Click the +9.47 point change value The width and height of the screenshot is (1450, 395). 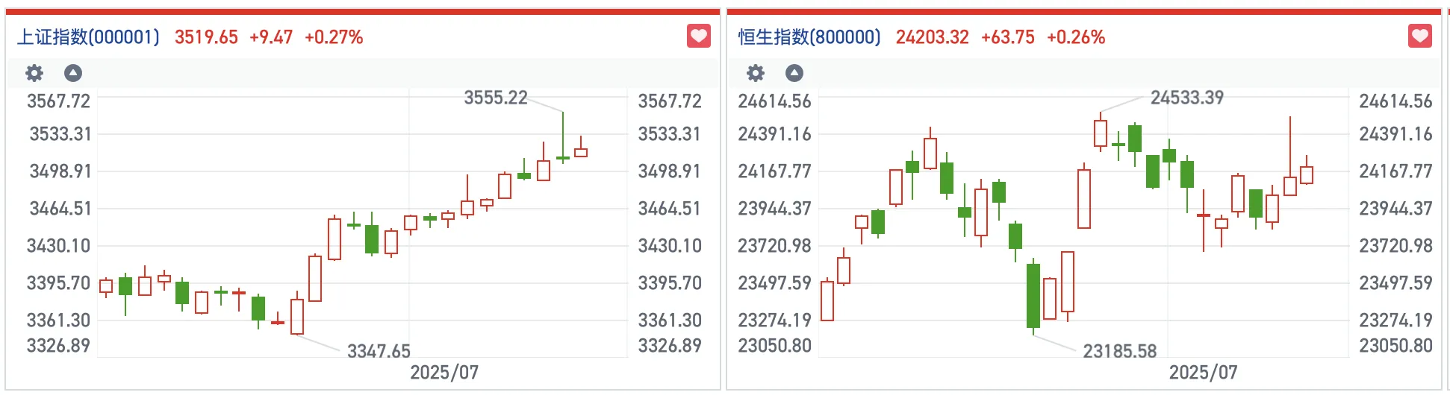point(271,37)
